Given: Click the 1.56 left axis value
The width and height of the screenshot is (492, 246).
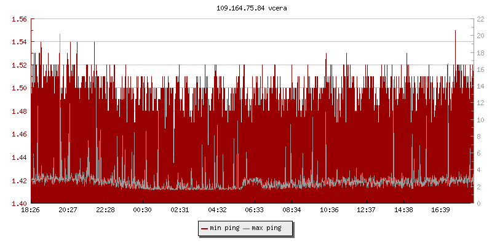Looking at the screenshot, I should click(x=19, y=19).
